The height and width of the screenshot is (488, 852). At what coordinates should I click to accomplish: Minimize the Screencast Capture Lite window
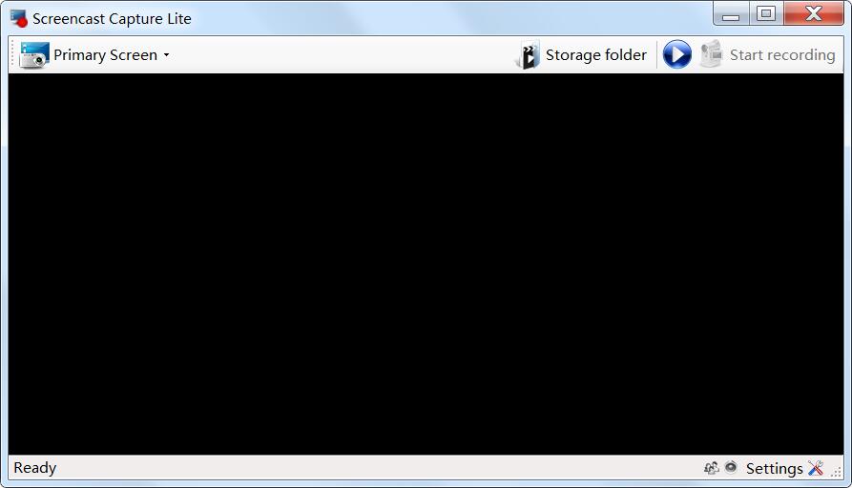731,13
